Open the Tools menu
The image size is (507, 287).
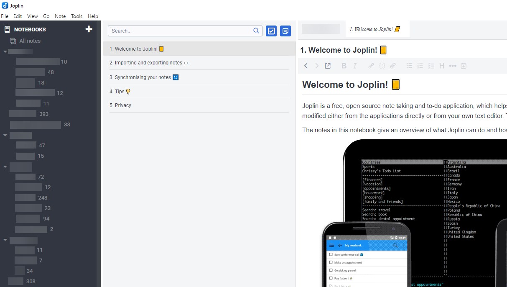[x=76, y=16]
